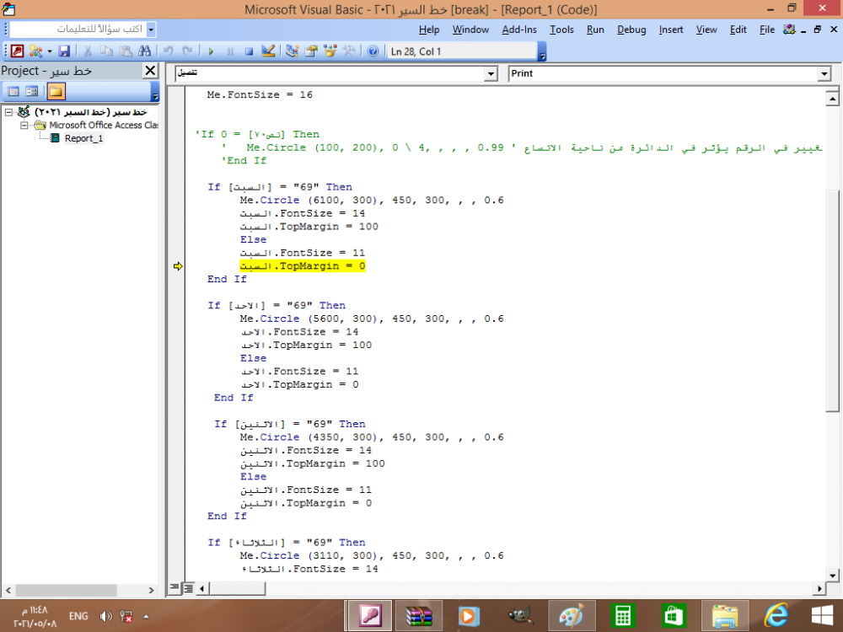Stop execution with the Reset square

[249, 51]
